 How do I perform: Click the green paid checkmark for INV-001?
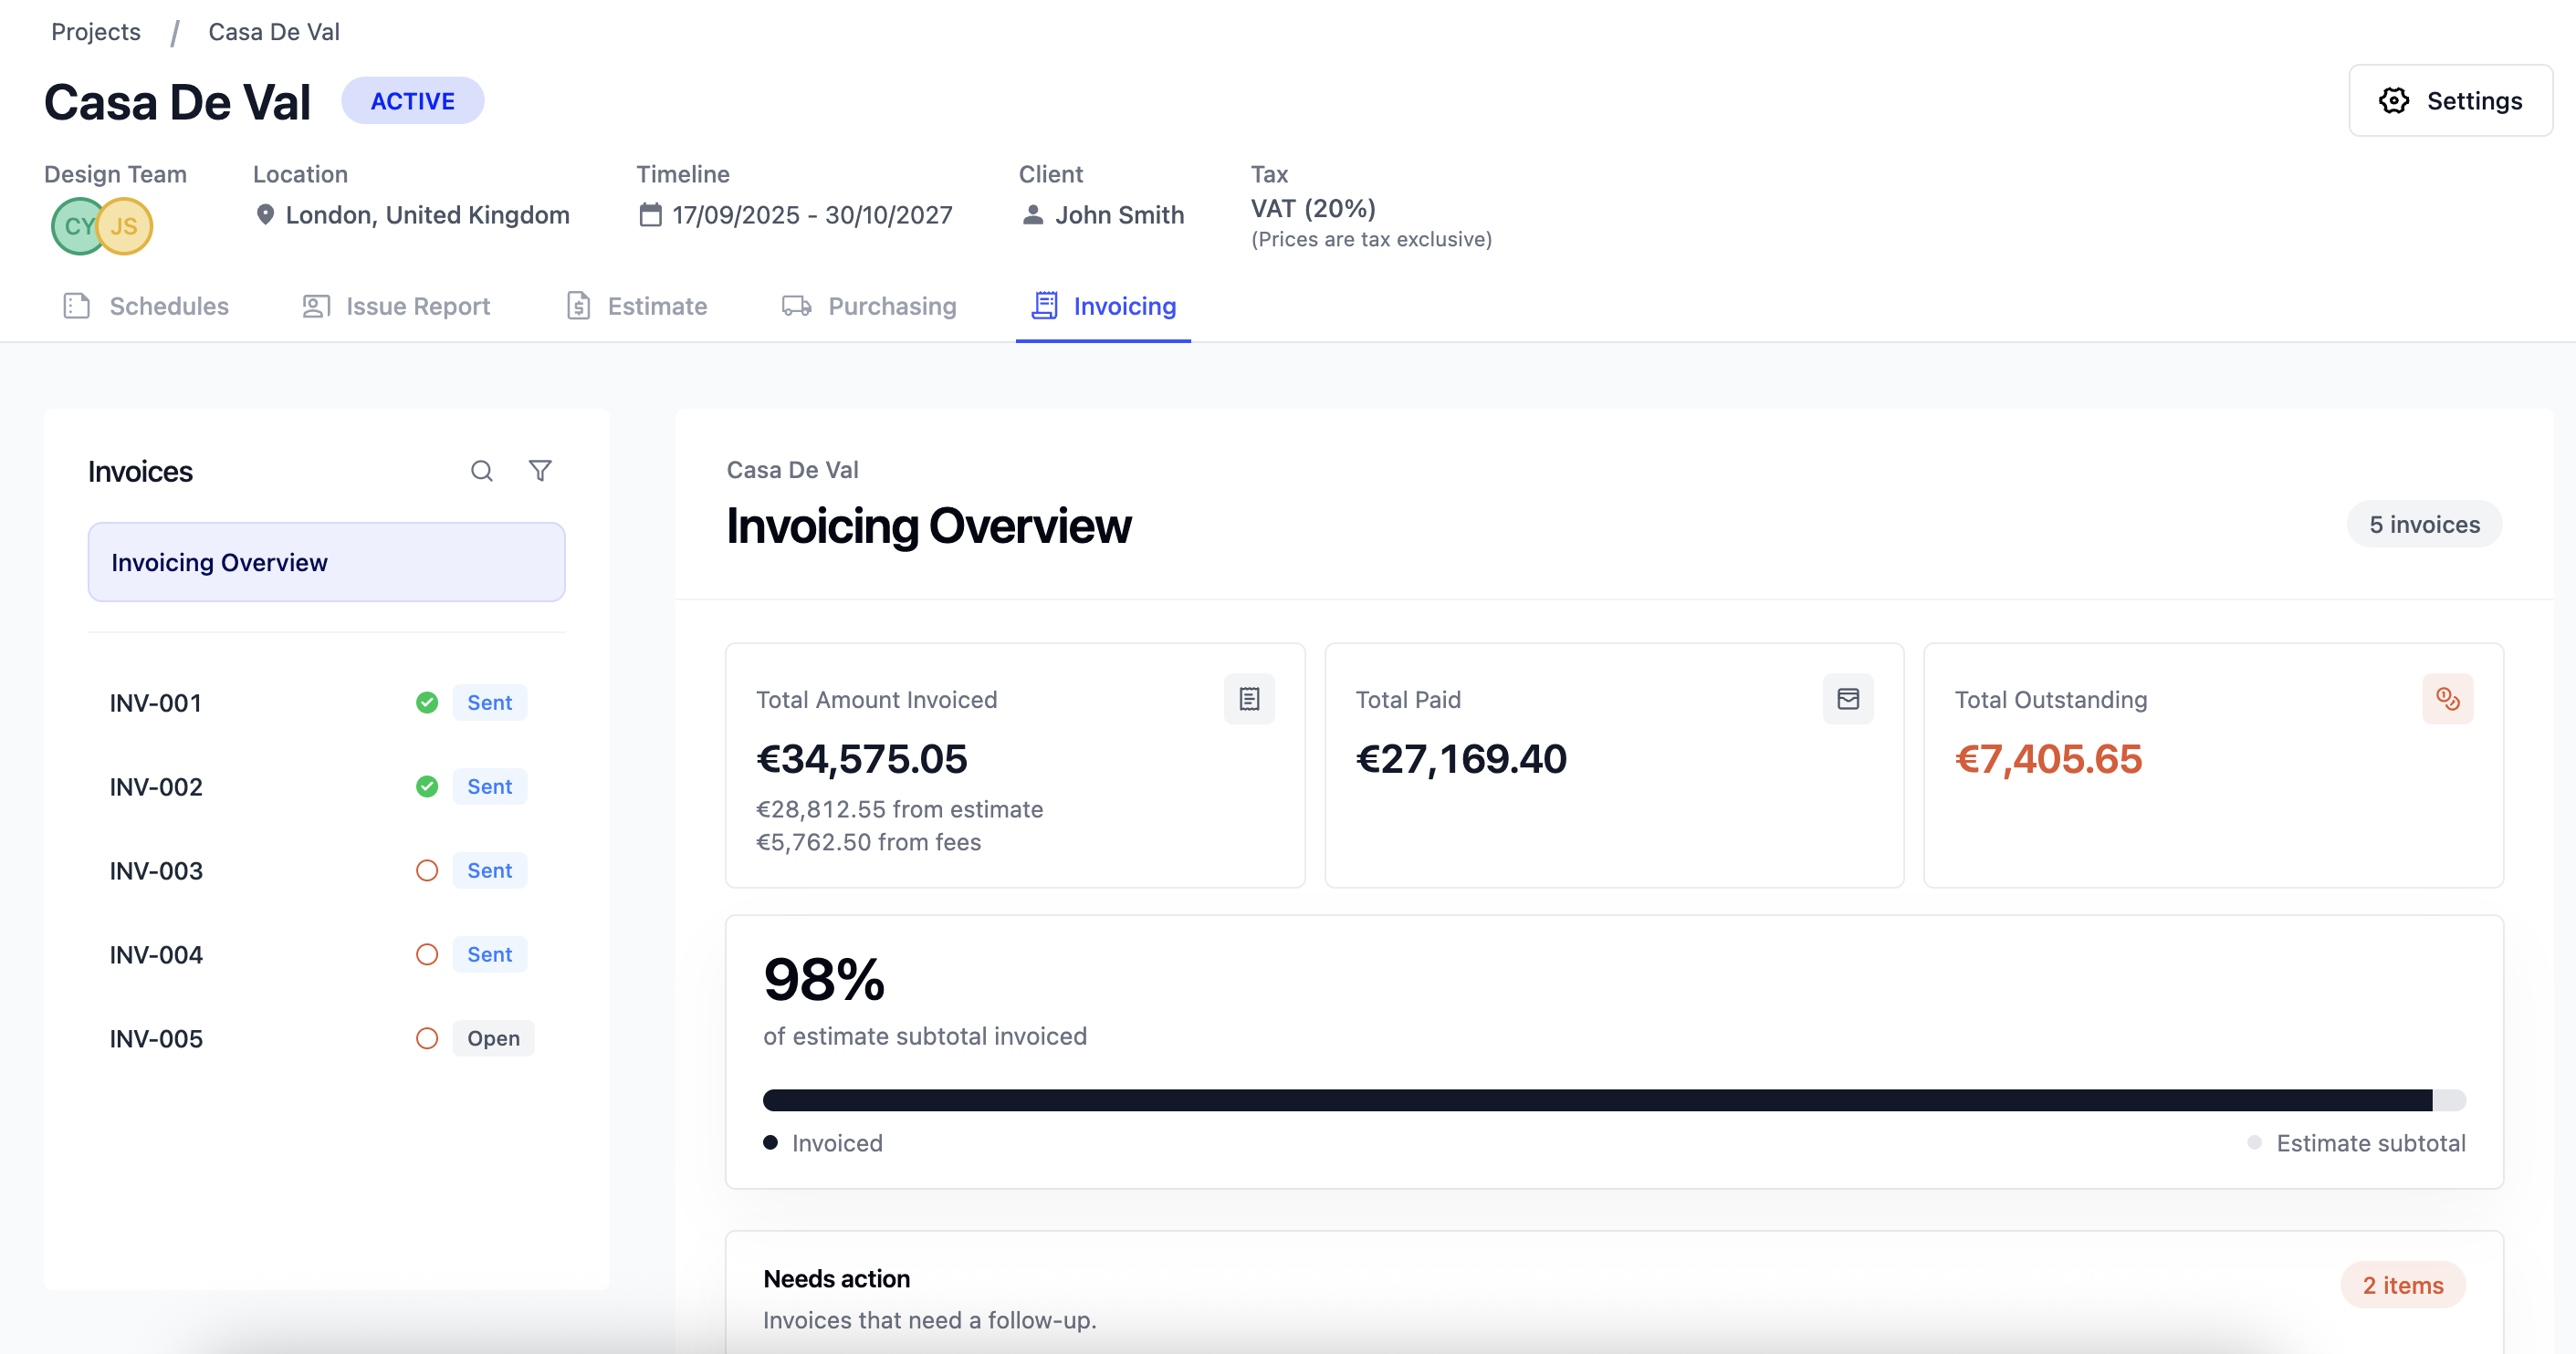tap(427, 703)
